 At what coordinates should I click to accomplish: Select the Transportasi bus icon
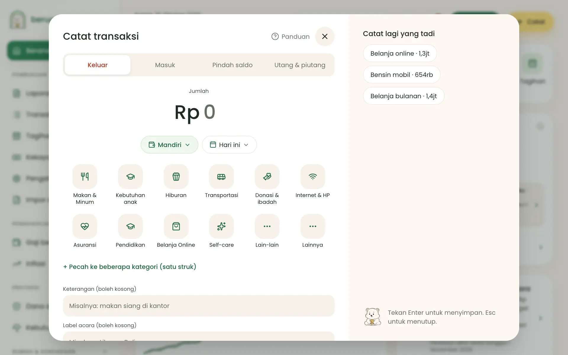pyautogui.click(x=221, y=177)
